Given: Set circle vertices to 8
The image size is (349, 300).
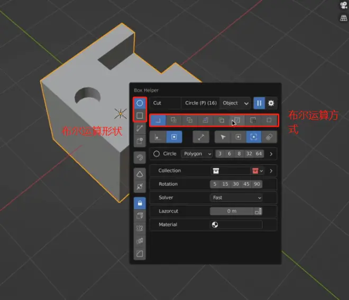Looking at the screenshot, I should click(x=239, y=154).
